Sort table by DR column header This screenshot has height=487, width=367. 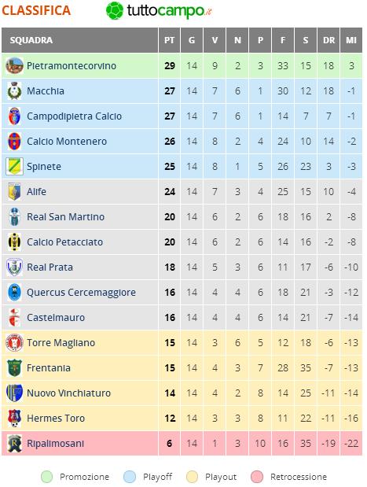pyautogui.click(x=328, y=40)
